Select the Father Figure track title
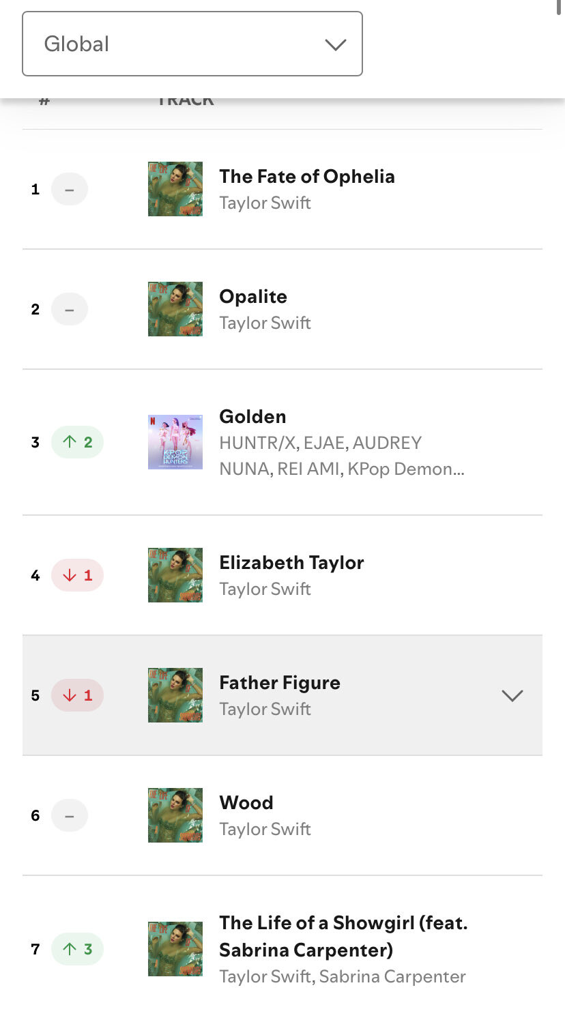The image size is (565, 1022). tap(280, 683)
